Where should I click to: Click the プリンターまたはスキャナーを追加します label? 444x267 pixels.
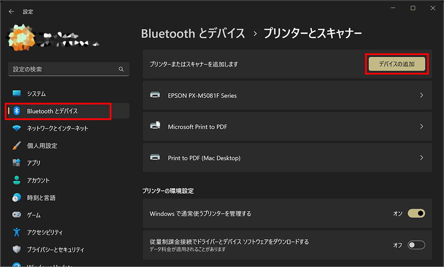194,64
